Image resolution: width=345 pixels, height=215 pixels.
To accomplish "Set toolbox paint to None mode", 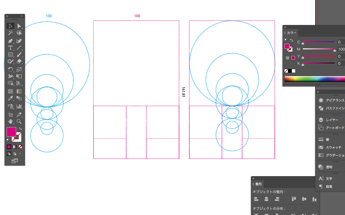I will click(20, 147).
